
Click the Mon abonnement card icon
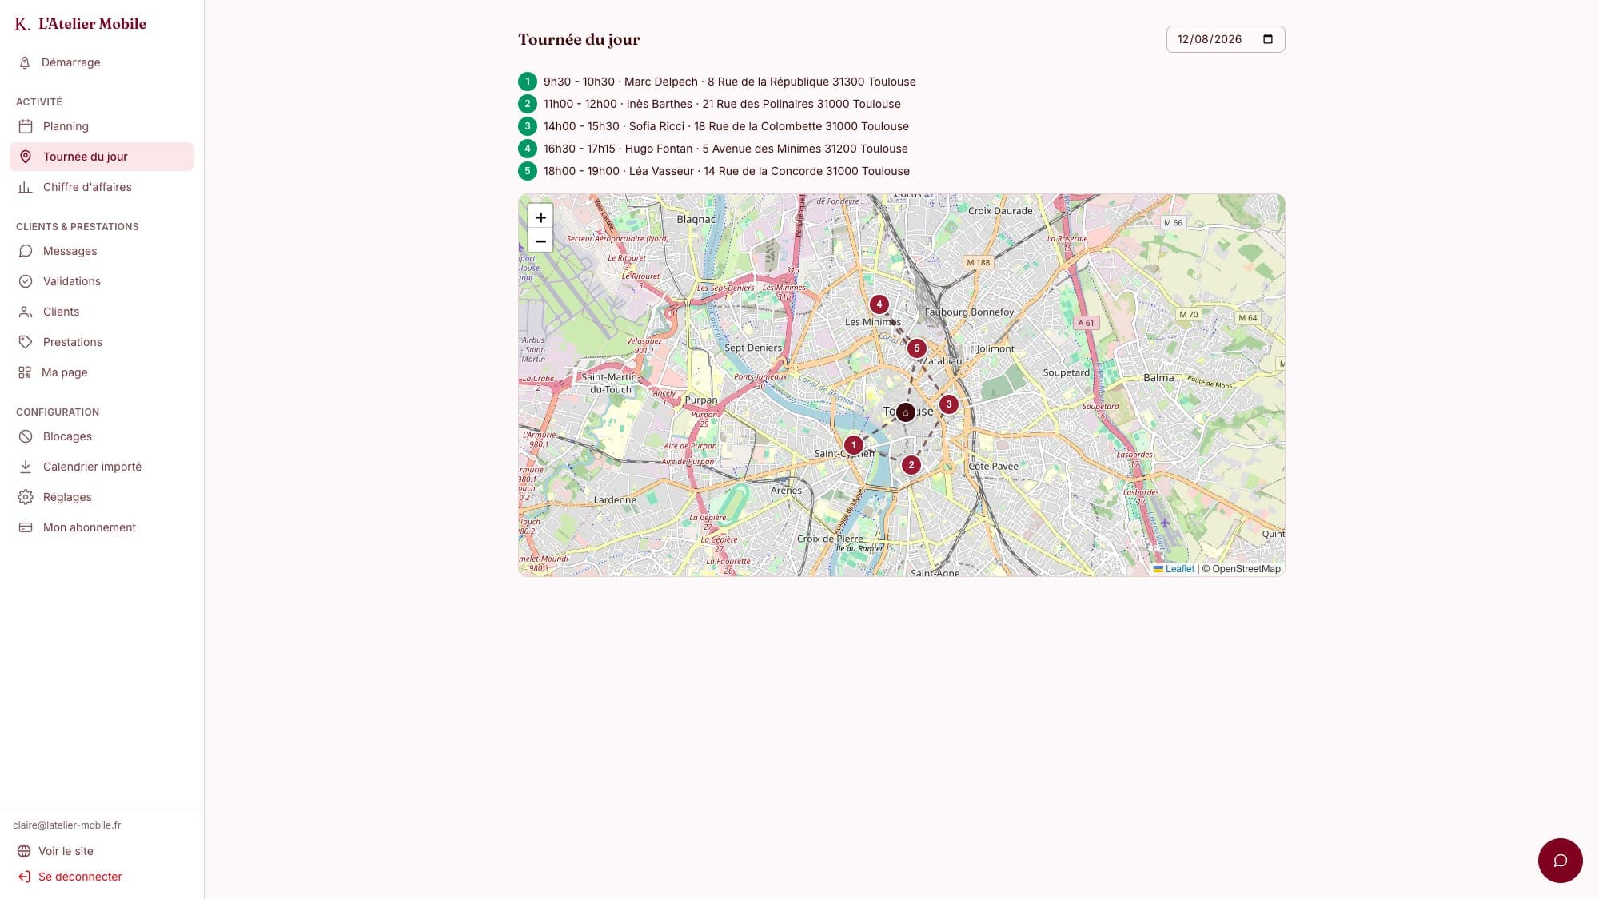[x=26, y=527]
